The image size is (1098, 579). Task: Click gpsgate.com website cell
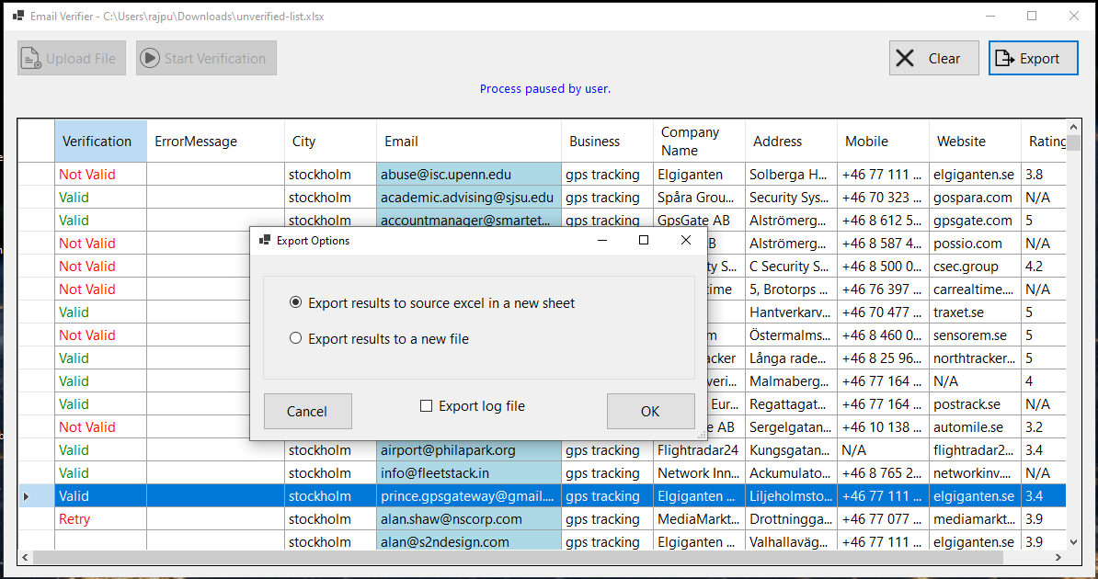tap(975, 221)
